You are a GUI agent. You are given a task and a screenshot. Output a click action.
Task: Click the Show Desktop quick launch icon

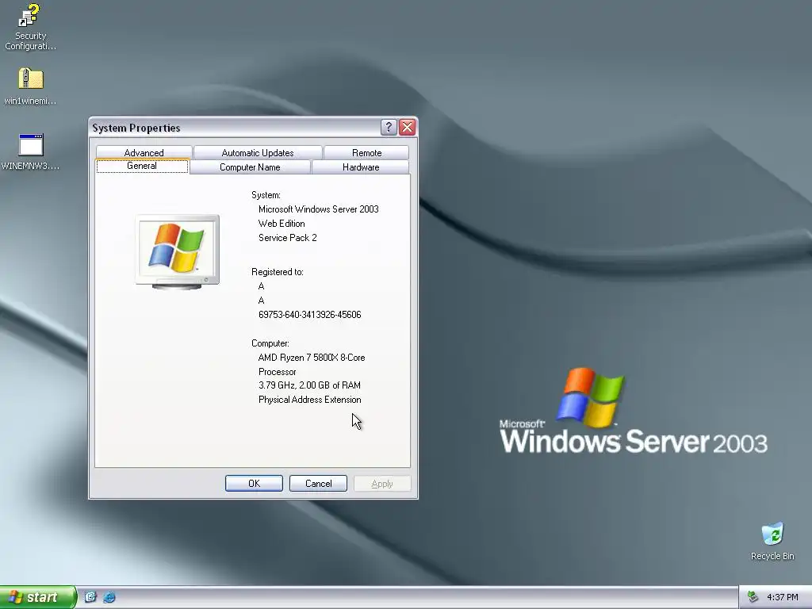pyautogui.click(x=90, y=597)
